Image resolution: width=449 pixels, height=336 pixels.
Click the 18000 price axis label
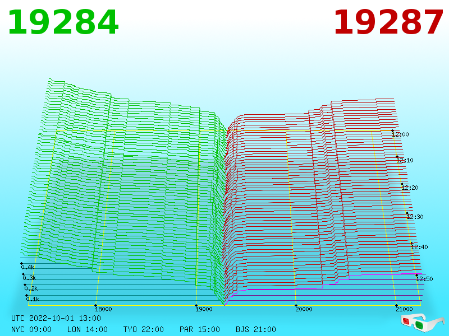[103, 309]
